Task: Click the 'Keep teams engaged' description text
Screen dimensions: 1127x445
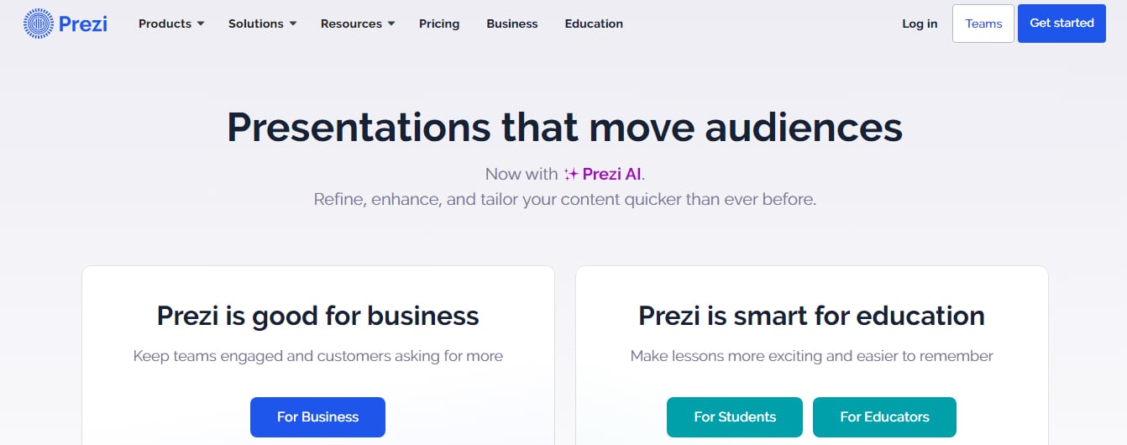Action: 317,356
